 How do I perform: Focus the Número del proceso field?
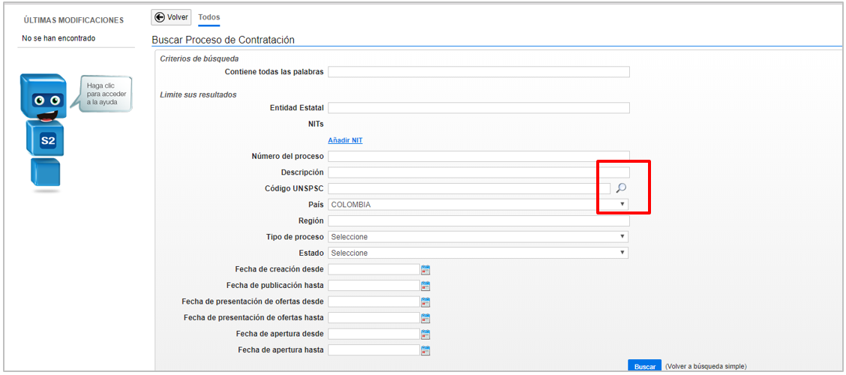478,157
